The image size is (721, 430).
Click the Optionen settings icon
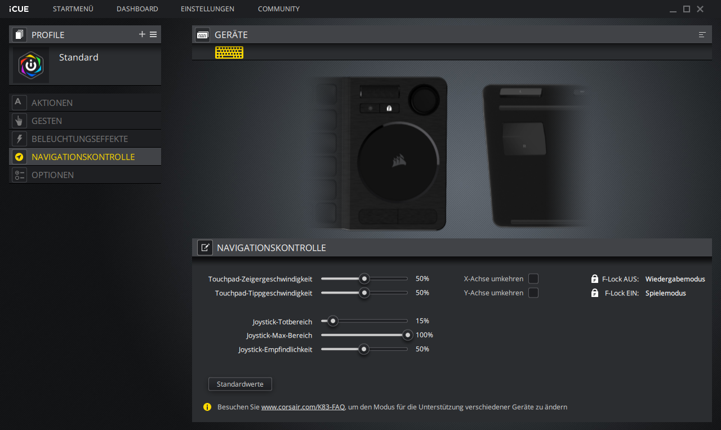(x=19, y=175)
